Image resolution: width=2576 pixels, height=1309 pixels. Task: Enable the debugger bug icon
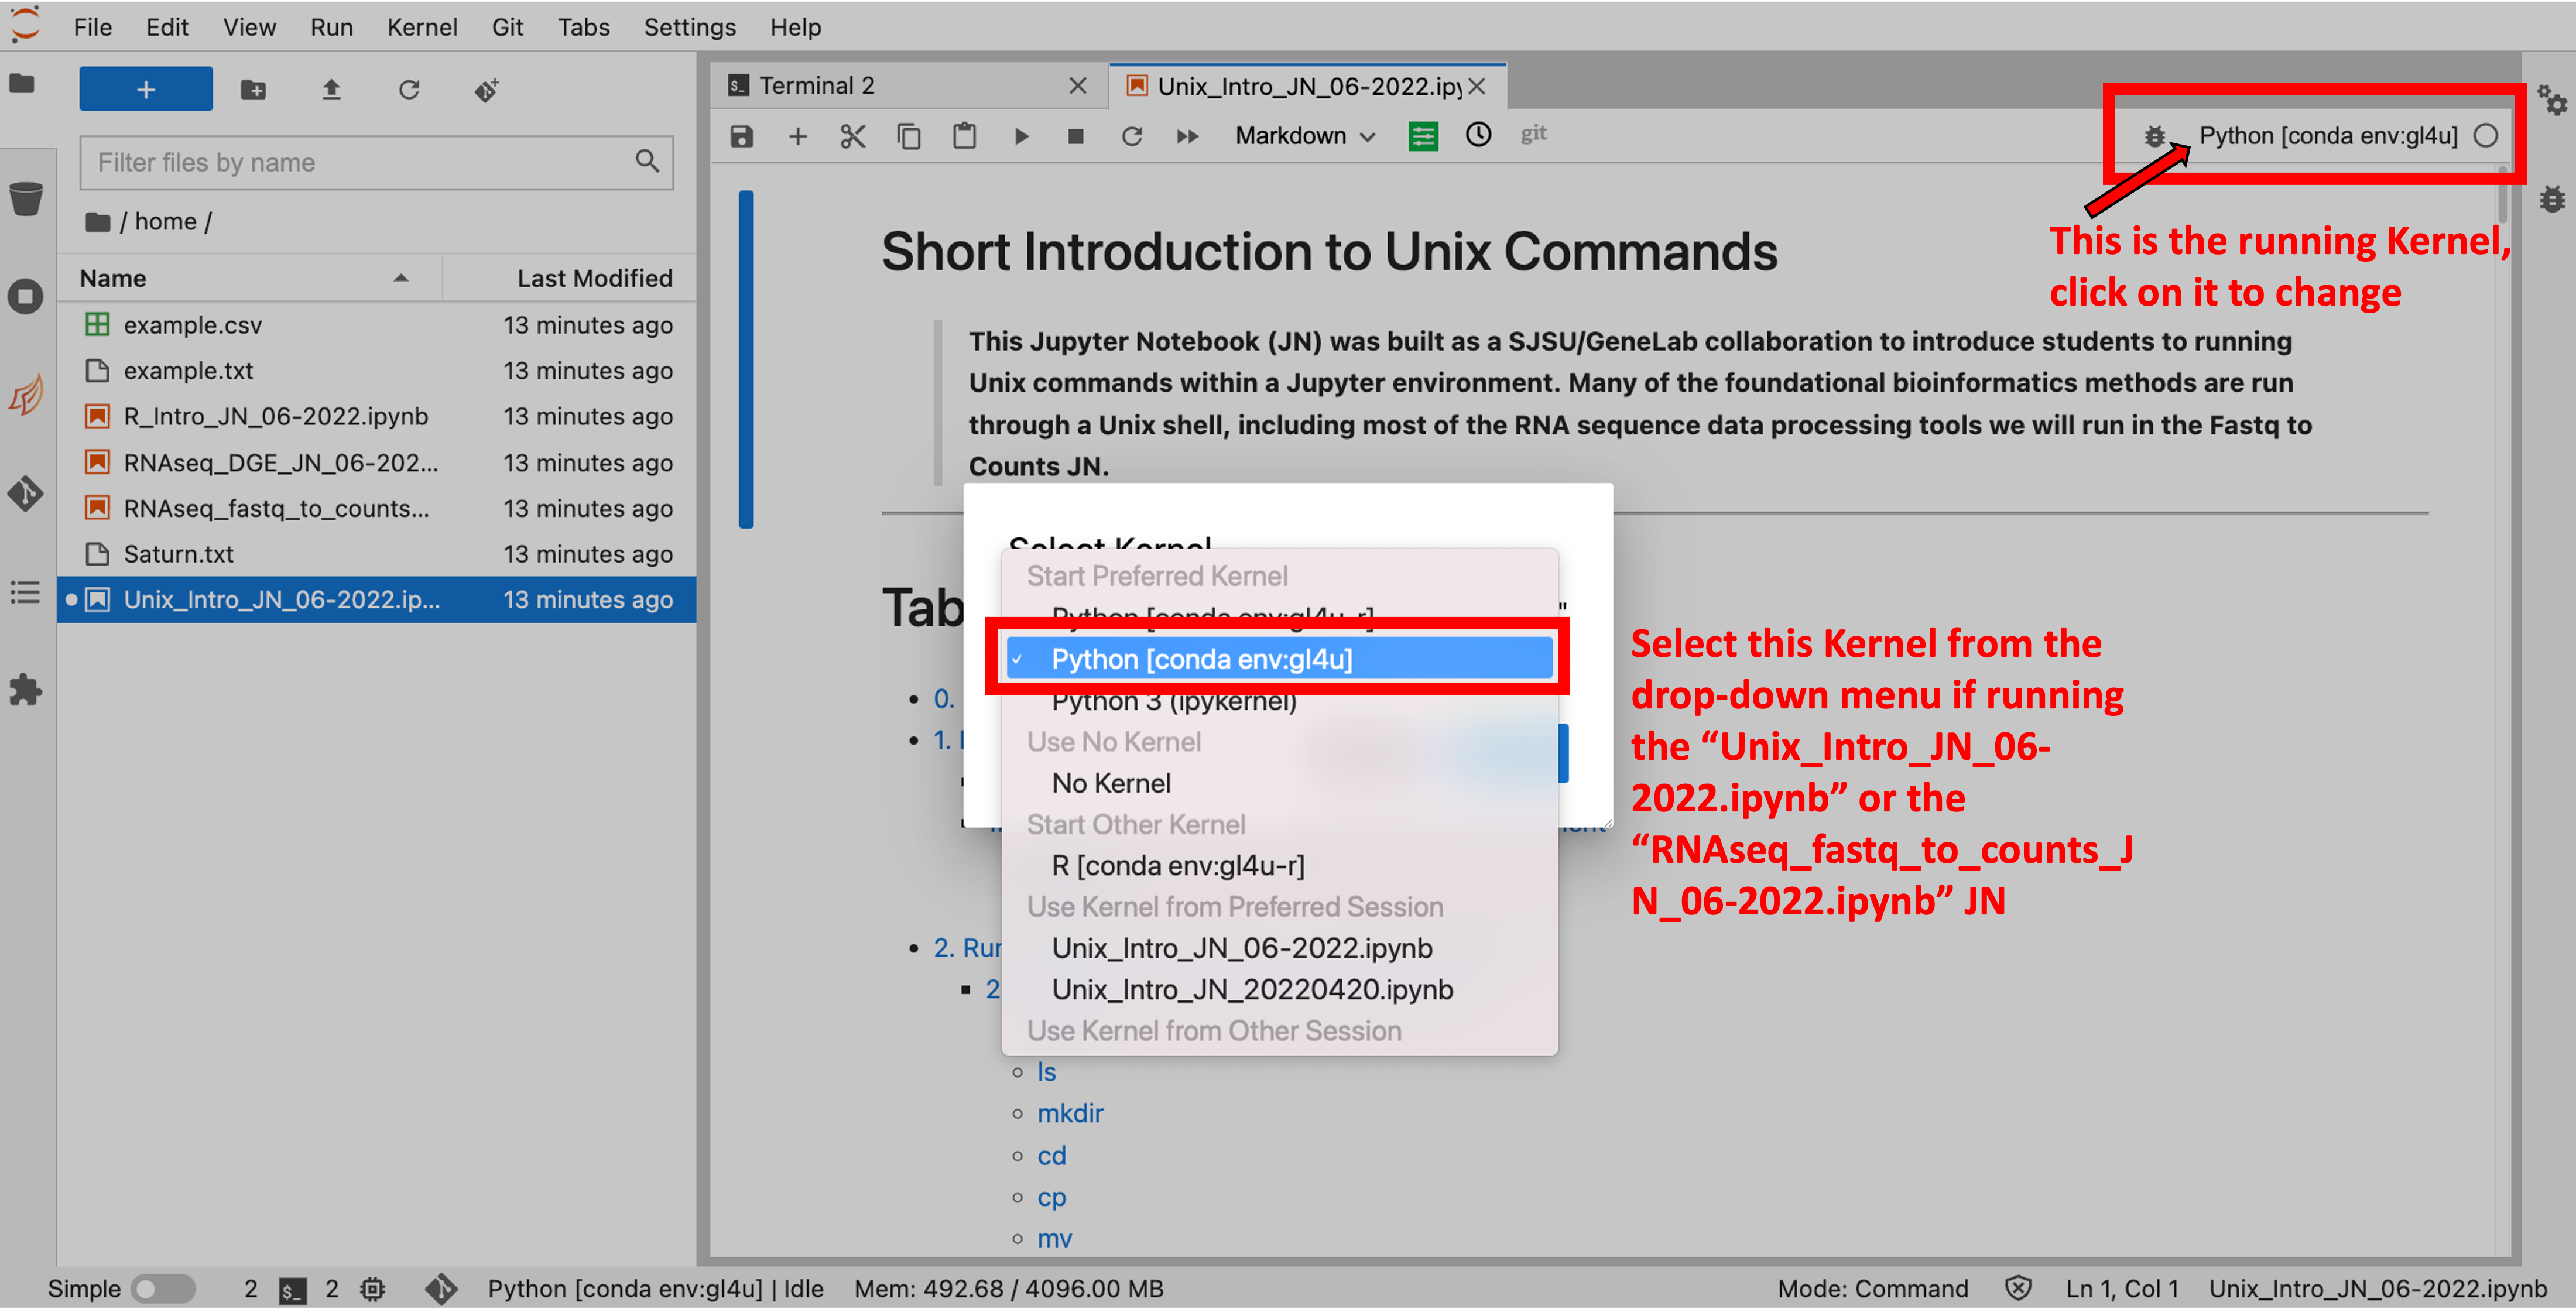2155,136
